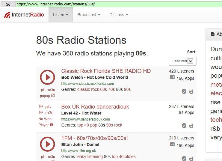Select 90s genre on Box UK Radio row
The height and width of the screenshot is (161, 222).
(110, 125)
